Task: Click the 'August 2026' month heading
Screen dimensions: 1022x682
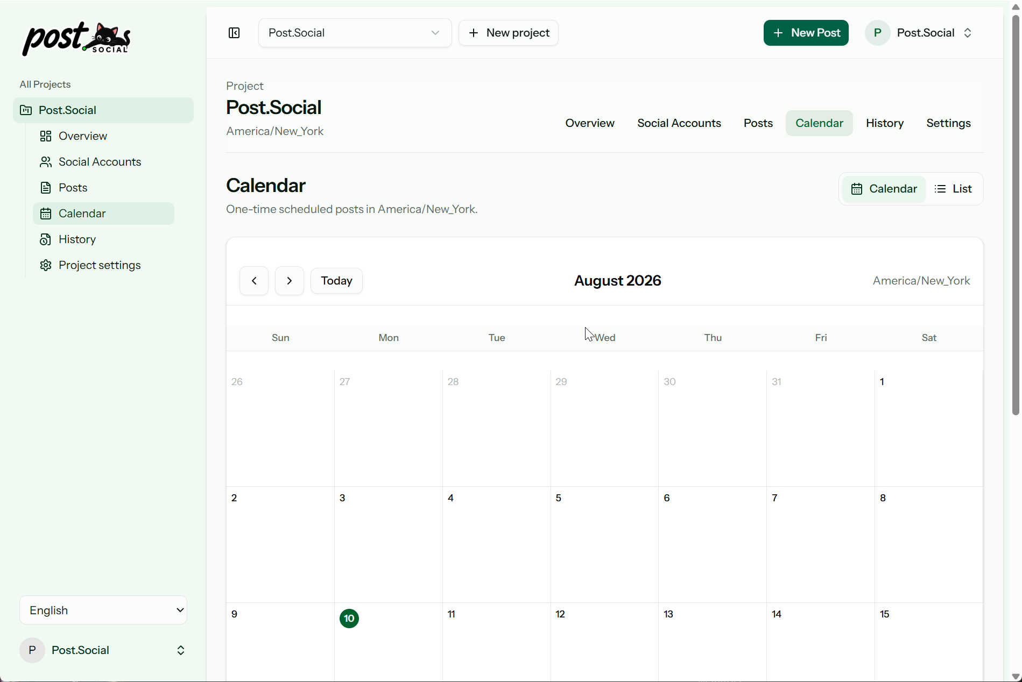Action: [x=617, y=281]
